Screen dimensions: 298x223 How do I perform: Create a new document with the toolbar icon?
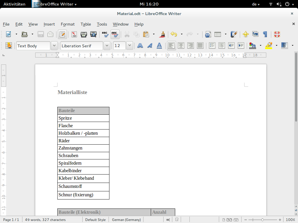click(x=8, y=34)
